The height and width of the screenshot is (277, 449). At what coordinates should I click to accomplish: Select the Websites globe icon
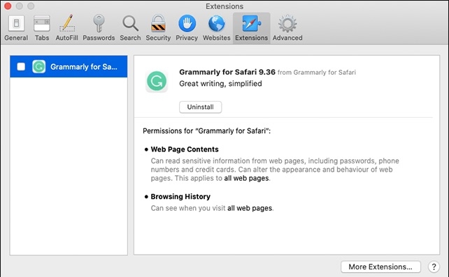pos(217,28)
